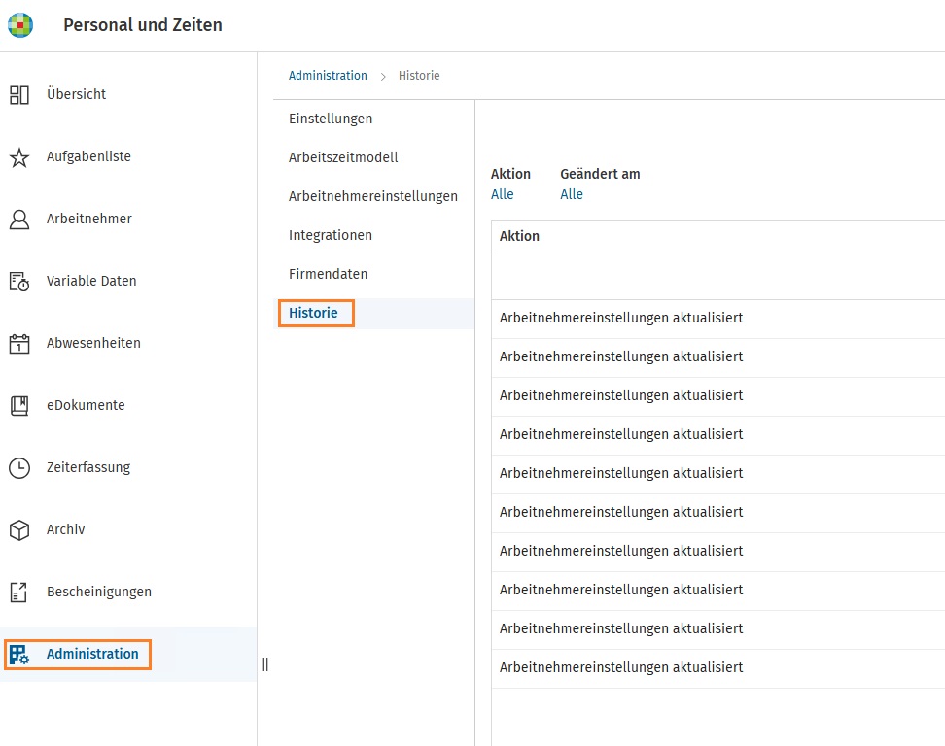Open Aktion filter dropdown showing Alle
Viewport: 945px width, 746px height.
[502, 194]
